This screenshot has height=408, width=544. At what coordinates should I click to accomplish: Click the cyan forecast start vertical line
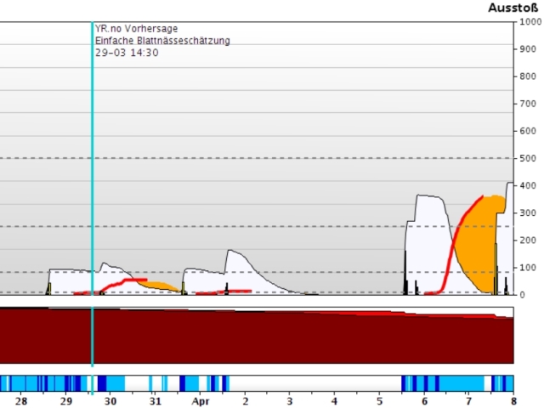[x=92, y=170]
